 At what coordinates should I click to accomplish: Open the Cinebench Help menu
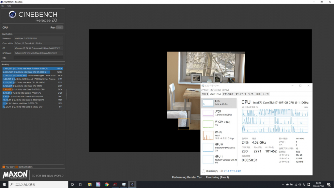pos(8,6)
